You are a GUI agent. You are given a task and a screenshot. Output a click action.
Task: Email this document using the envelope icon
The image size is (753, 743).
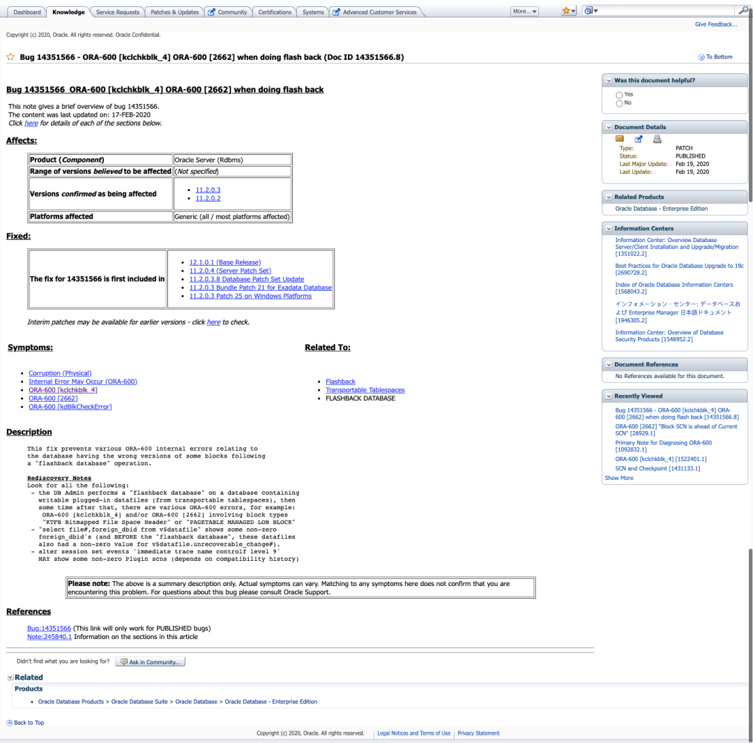pyautogui.click(x=619, y=138)
